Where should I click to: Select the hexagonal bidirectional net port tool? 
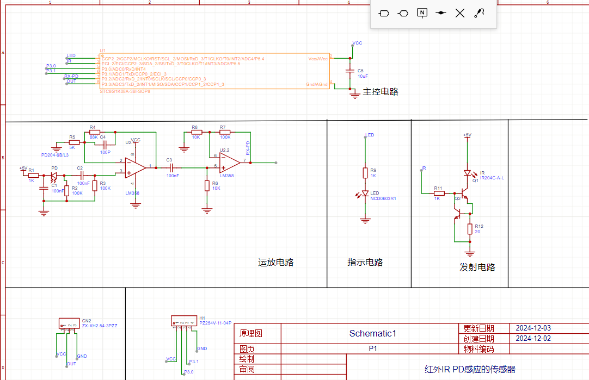pyautogui.click(x=403, y=14)
